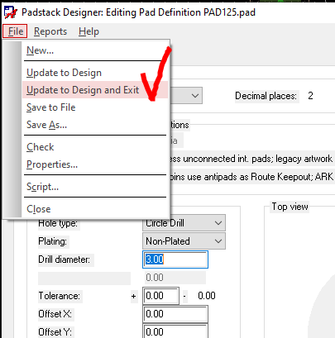Click the Tolerance plus value field
Screen dimensions: 335x338
[160, 296]
